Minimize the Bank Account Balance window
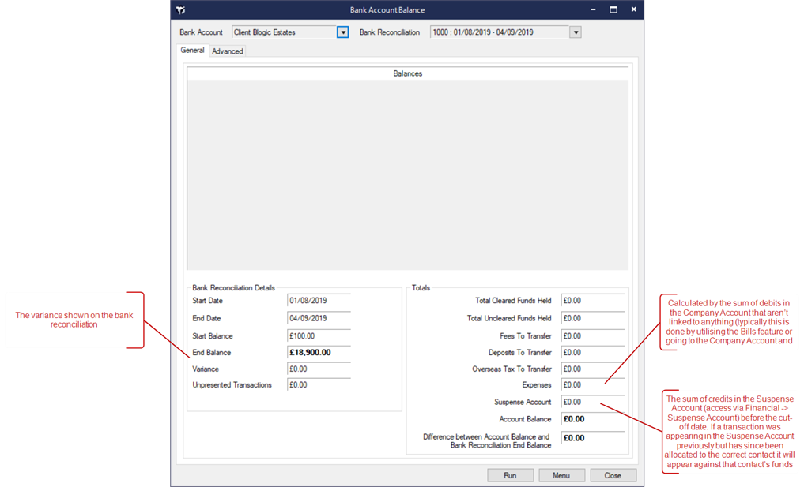 [x=592, y=9]
